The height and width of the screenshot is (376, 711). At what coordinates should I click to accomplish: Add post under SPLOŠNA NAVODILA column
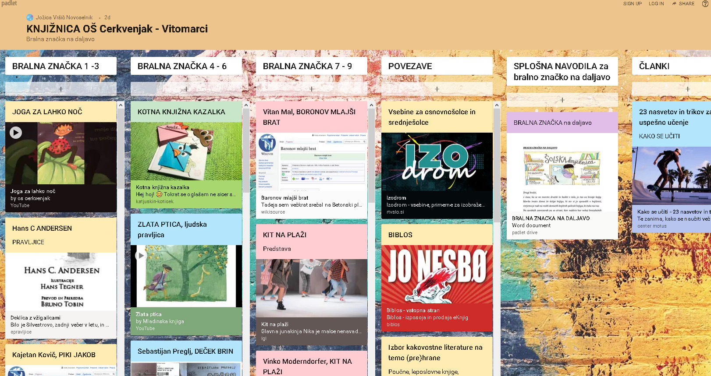click(x=562, y=100)
